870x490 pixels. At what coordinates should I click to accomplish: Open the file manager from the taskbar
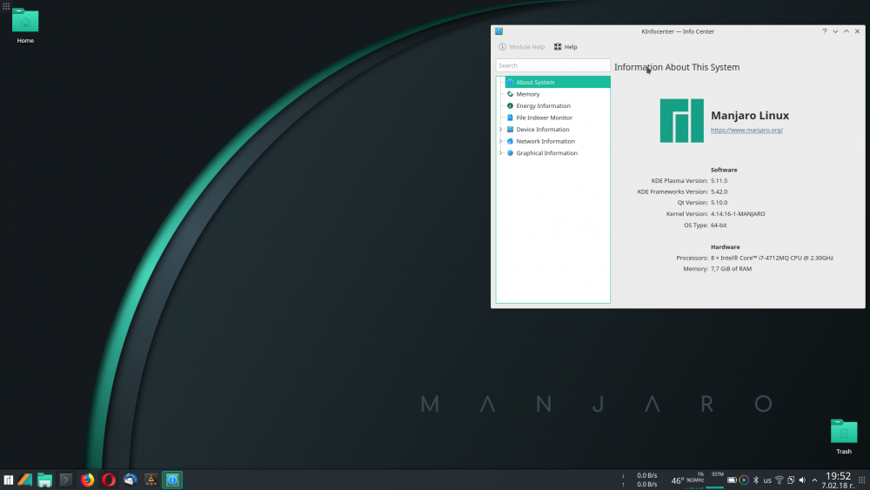45,480
